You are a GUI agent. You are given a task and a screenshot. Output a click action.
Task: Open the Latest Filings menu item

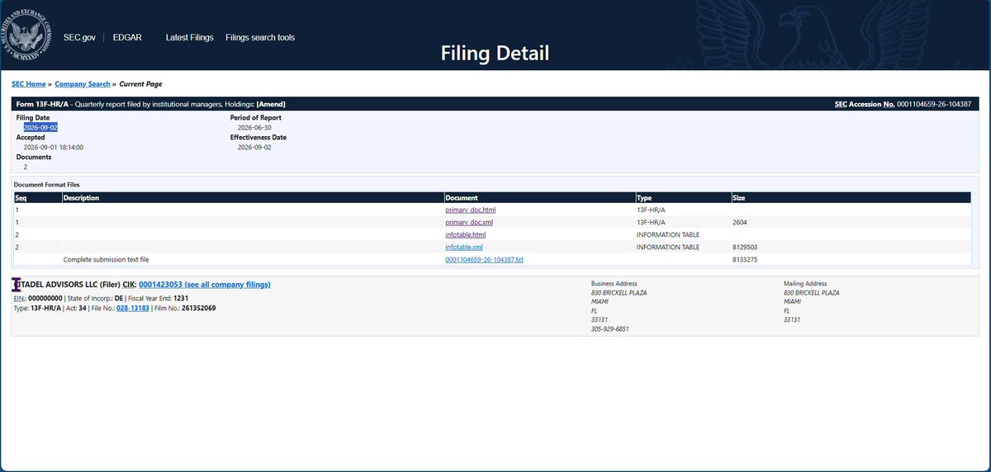click(189, 38)
